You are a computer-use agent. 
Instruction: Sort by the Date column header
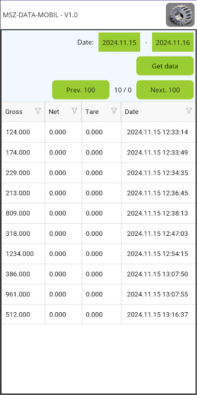coord(131,111)
